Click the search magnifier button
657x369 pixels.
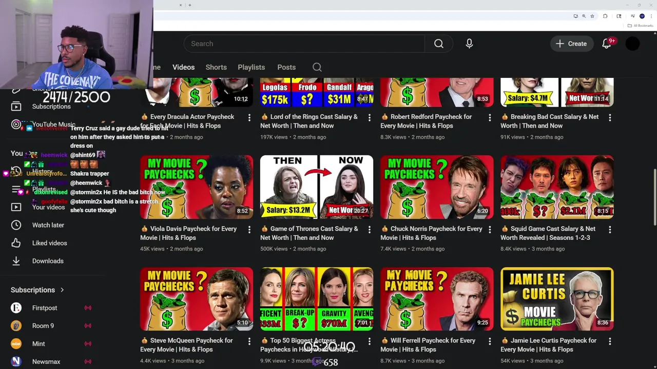439,44
